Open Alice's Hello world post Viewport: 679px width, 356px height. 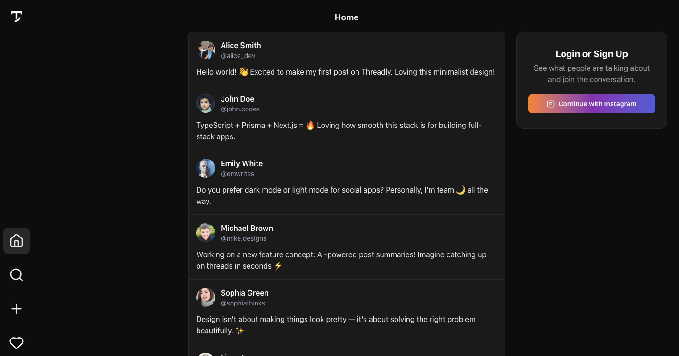click(x=345, y=72)
